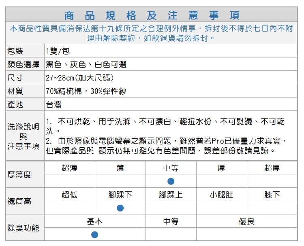Click the blue dot under 基本 deodorization
This screenshot has width=304, height=246.
[x=94, y=235]
